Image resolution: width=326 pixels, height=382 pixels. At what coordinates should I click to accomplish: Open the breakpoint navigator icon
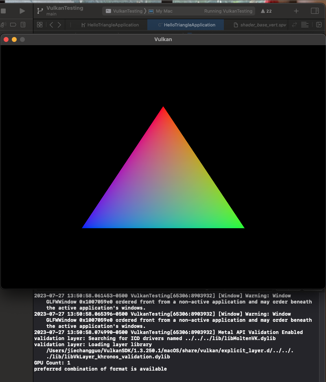pyautogui.click(x=13, y=25)
